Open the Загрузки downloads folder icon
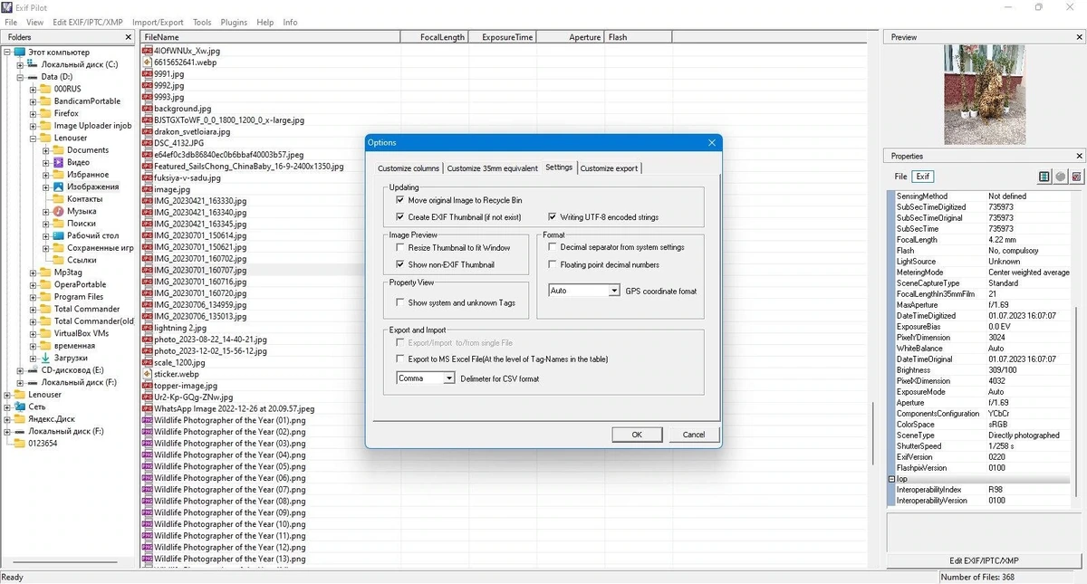1087x584 pixels. 45,358
